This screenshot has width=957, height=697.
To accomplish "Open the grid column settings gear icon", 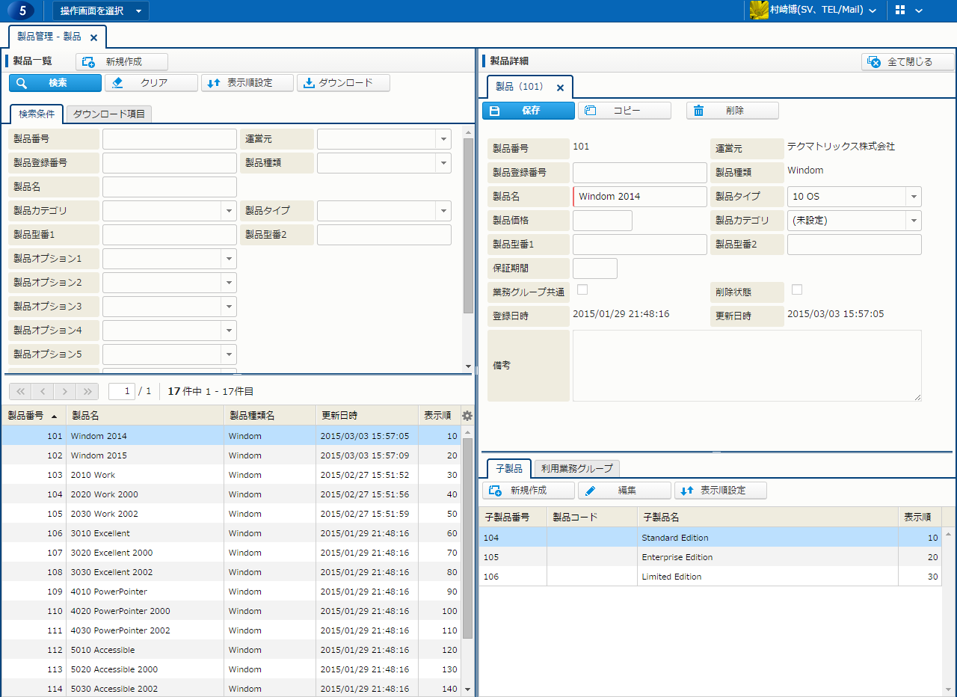I will [x=467, y=416].
